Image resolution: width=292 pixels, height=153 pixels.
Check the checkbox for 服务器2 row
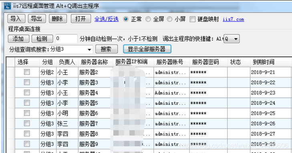point(27,72)
